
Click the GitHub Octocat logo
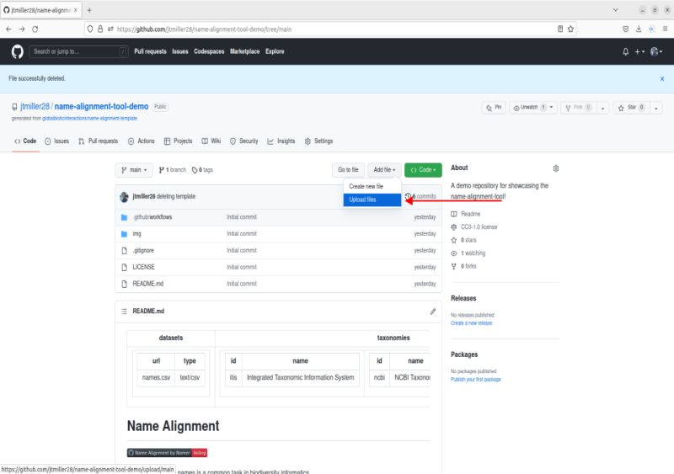tap(17, 51)
